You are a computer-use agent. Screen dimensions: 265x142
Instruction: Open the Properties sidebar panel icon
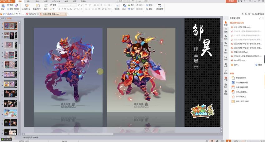(226, 51)
